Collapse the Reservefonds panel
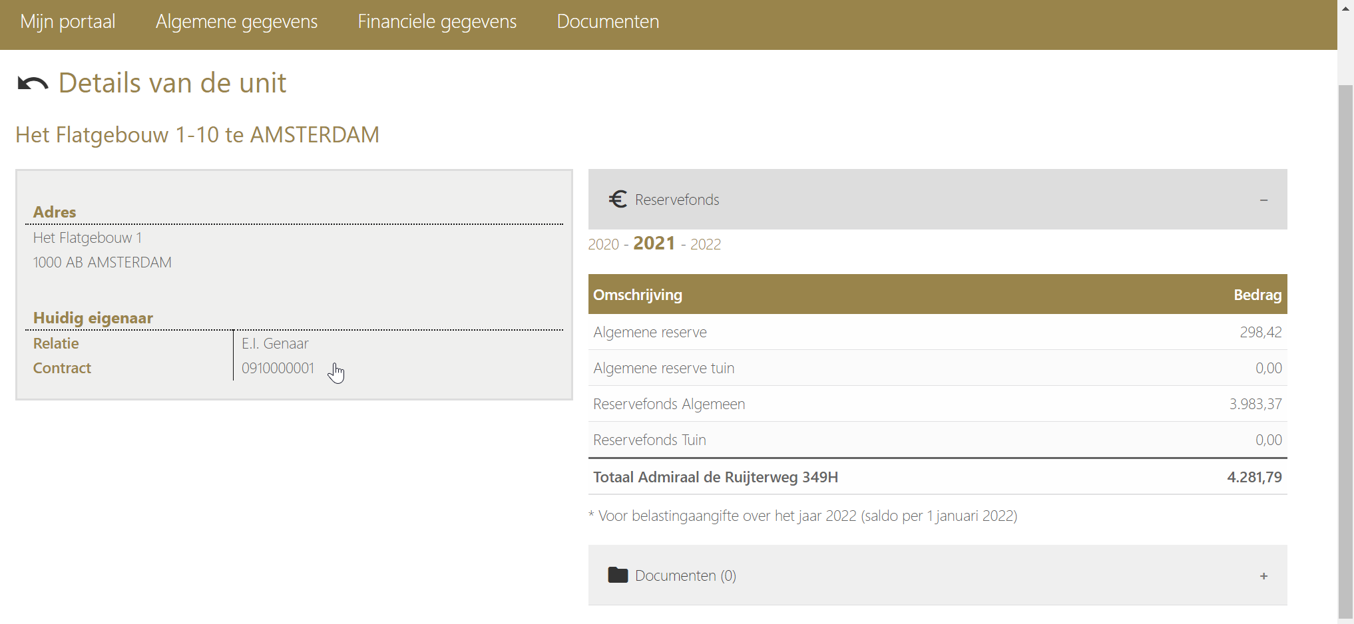 pos(1264,200)
